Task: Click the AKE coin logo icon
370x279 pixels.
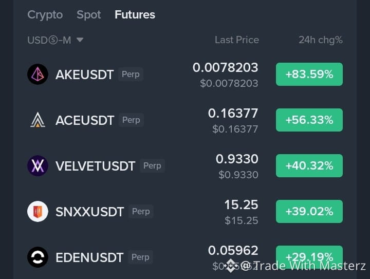Action: (x=38, y=75)
